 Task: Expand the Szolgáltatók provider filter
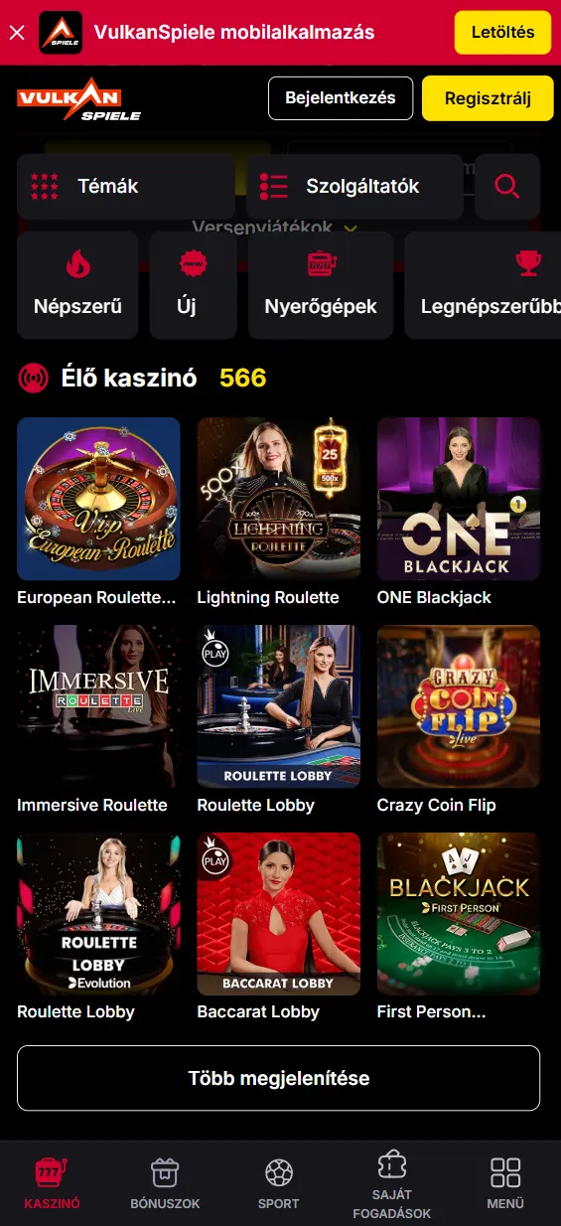point(354,186)
